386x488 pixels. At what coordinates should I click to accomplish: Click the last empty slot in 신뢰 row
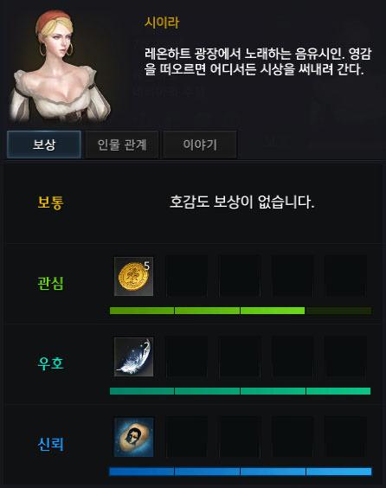[x=345, y=437]
